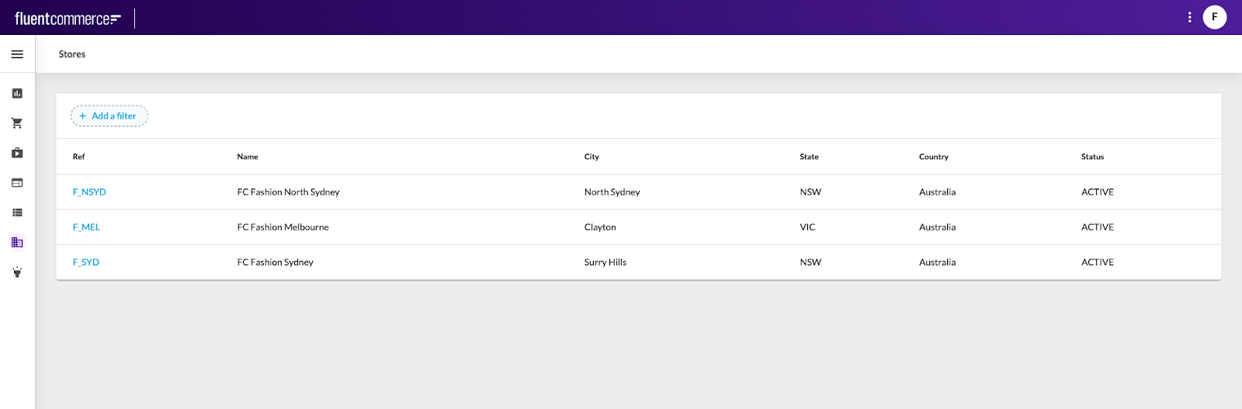Click the Country column header
The width and height of the screenshot is (1242, 409).
click(x=934, y=157)
